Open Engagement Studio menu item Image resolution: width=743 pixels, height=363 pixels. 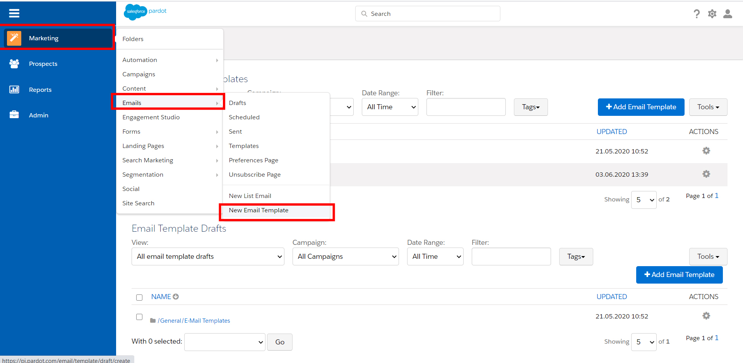click(169, 117)
